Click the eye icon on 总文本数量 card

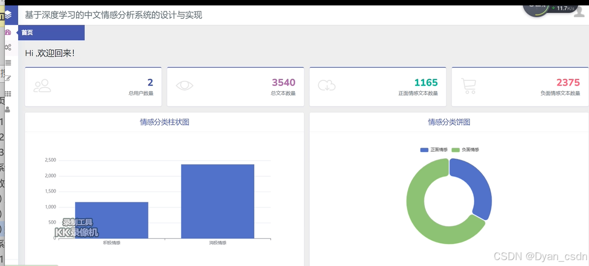click(185, 86)
